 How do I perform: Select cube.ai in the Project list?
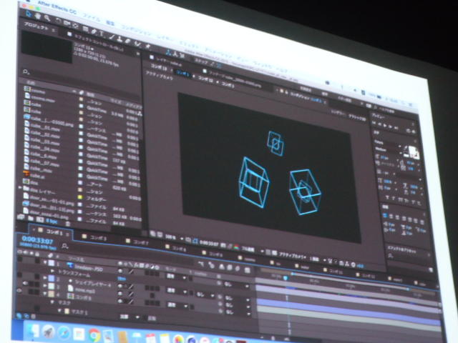(37, 176)
